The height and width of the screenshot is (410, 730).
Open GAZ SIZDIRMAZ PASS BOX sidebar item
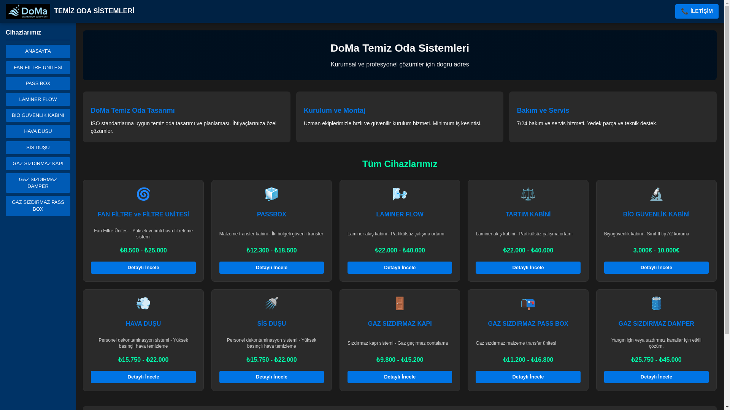coord(38,206)
